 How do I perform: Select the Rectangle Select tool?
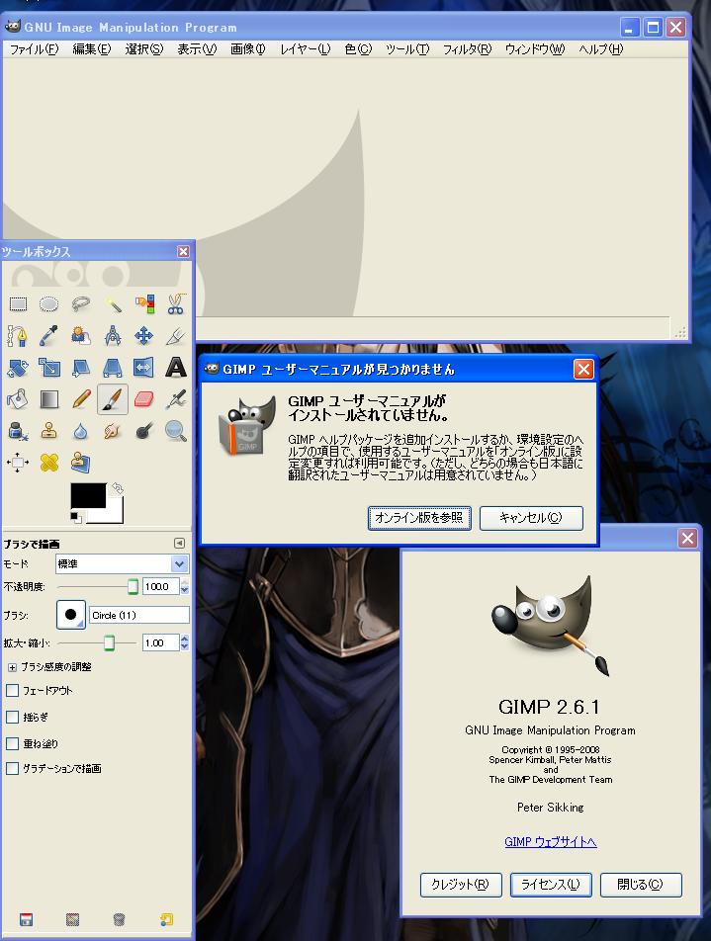point(18,304)
